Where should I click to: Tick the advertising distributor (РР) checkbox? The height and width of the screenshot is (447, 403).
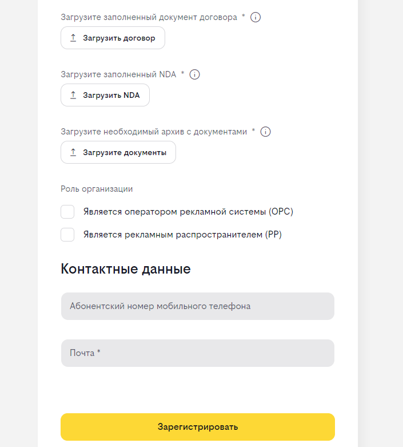(x=67, y=235)
